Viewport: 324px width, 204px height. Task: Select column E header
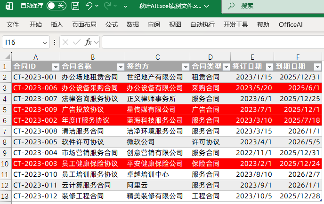click(x=252, y=57)
